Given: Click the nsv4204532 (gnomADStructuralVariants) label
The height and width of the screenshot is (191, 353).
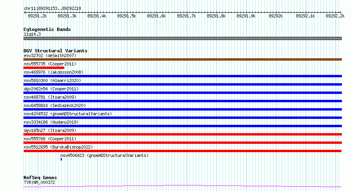Looking at the screenshot, I should click(68, 114).
